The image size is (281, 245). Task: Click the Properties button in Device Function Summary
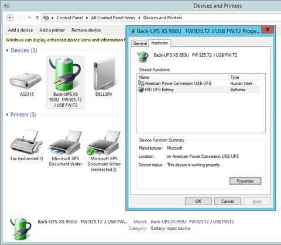[x=245, y=181]
